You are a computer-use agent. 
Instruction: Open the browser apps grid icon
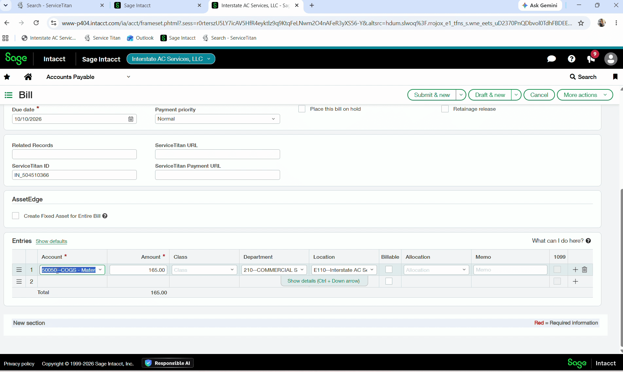click(6, 38)
